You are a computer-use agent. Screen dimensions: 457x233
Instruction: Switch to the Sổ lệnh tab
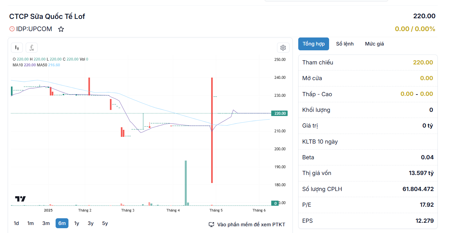click(x=345, y=44)
